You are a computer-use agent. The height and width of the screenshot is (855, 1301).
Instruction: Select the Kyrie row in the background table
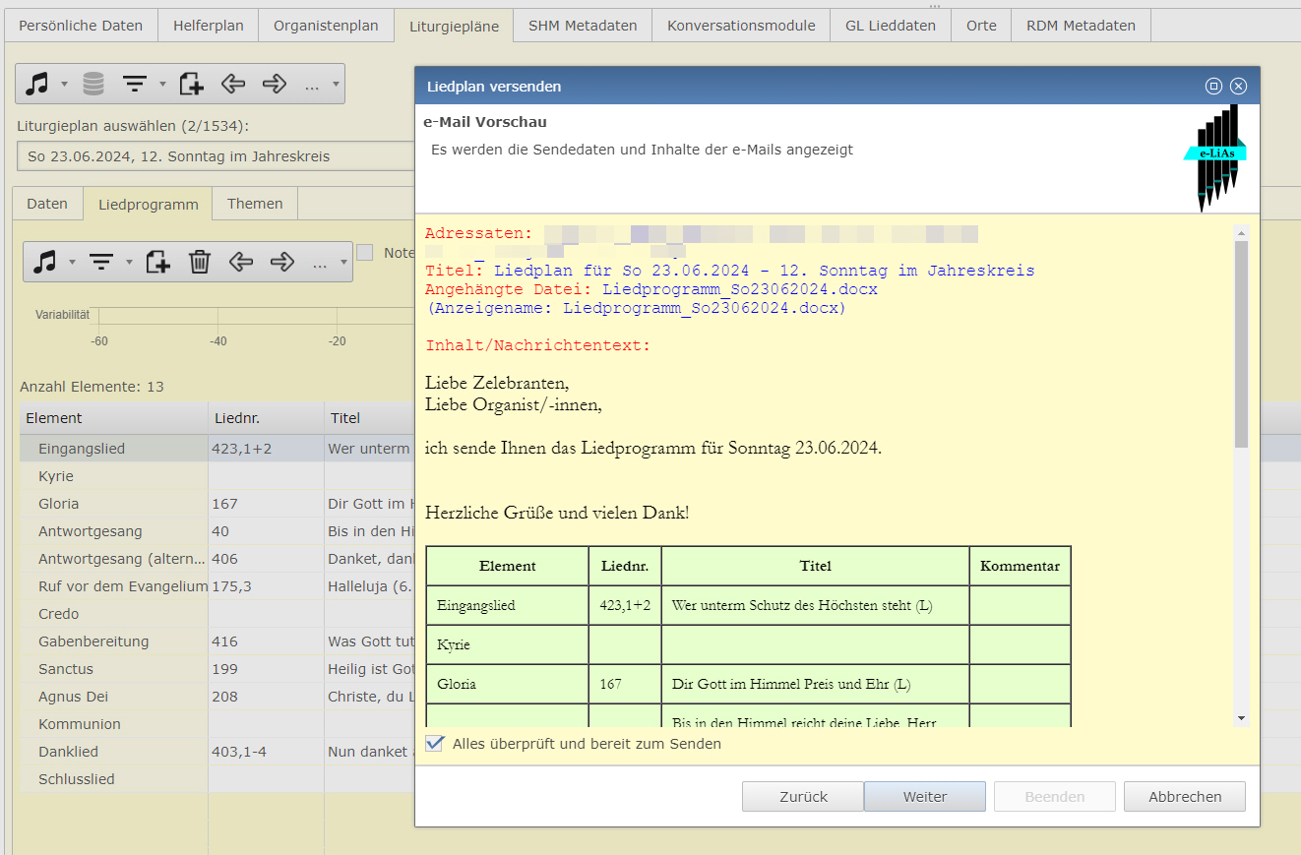pos(217,476)
